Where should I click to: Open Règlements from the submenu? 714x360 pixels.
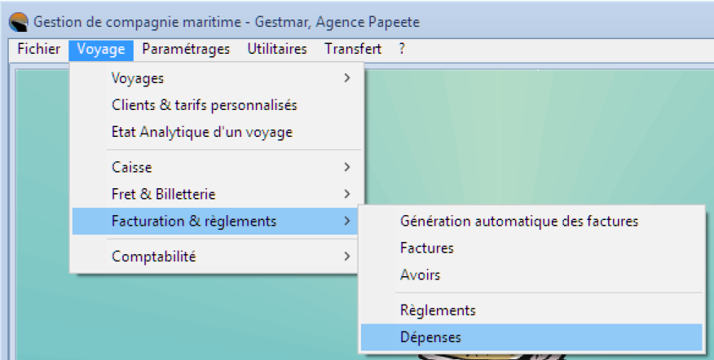point(438,310)
